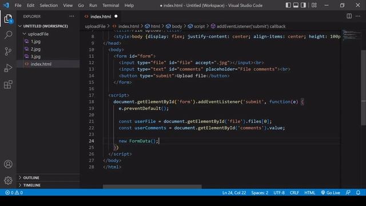The height and width of the screenshot is (206, 366).
Task: Open the Search view in activity bar
Action: tap(8, 35)
